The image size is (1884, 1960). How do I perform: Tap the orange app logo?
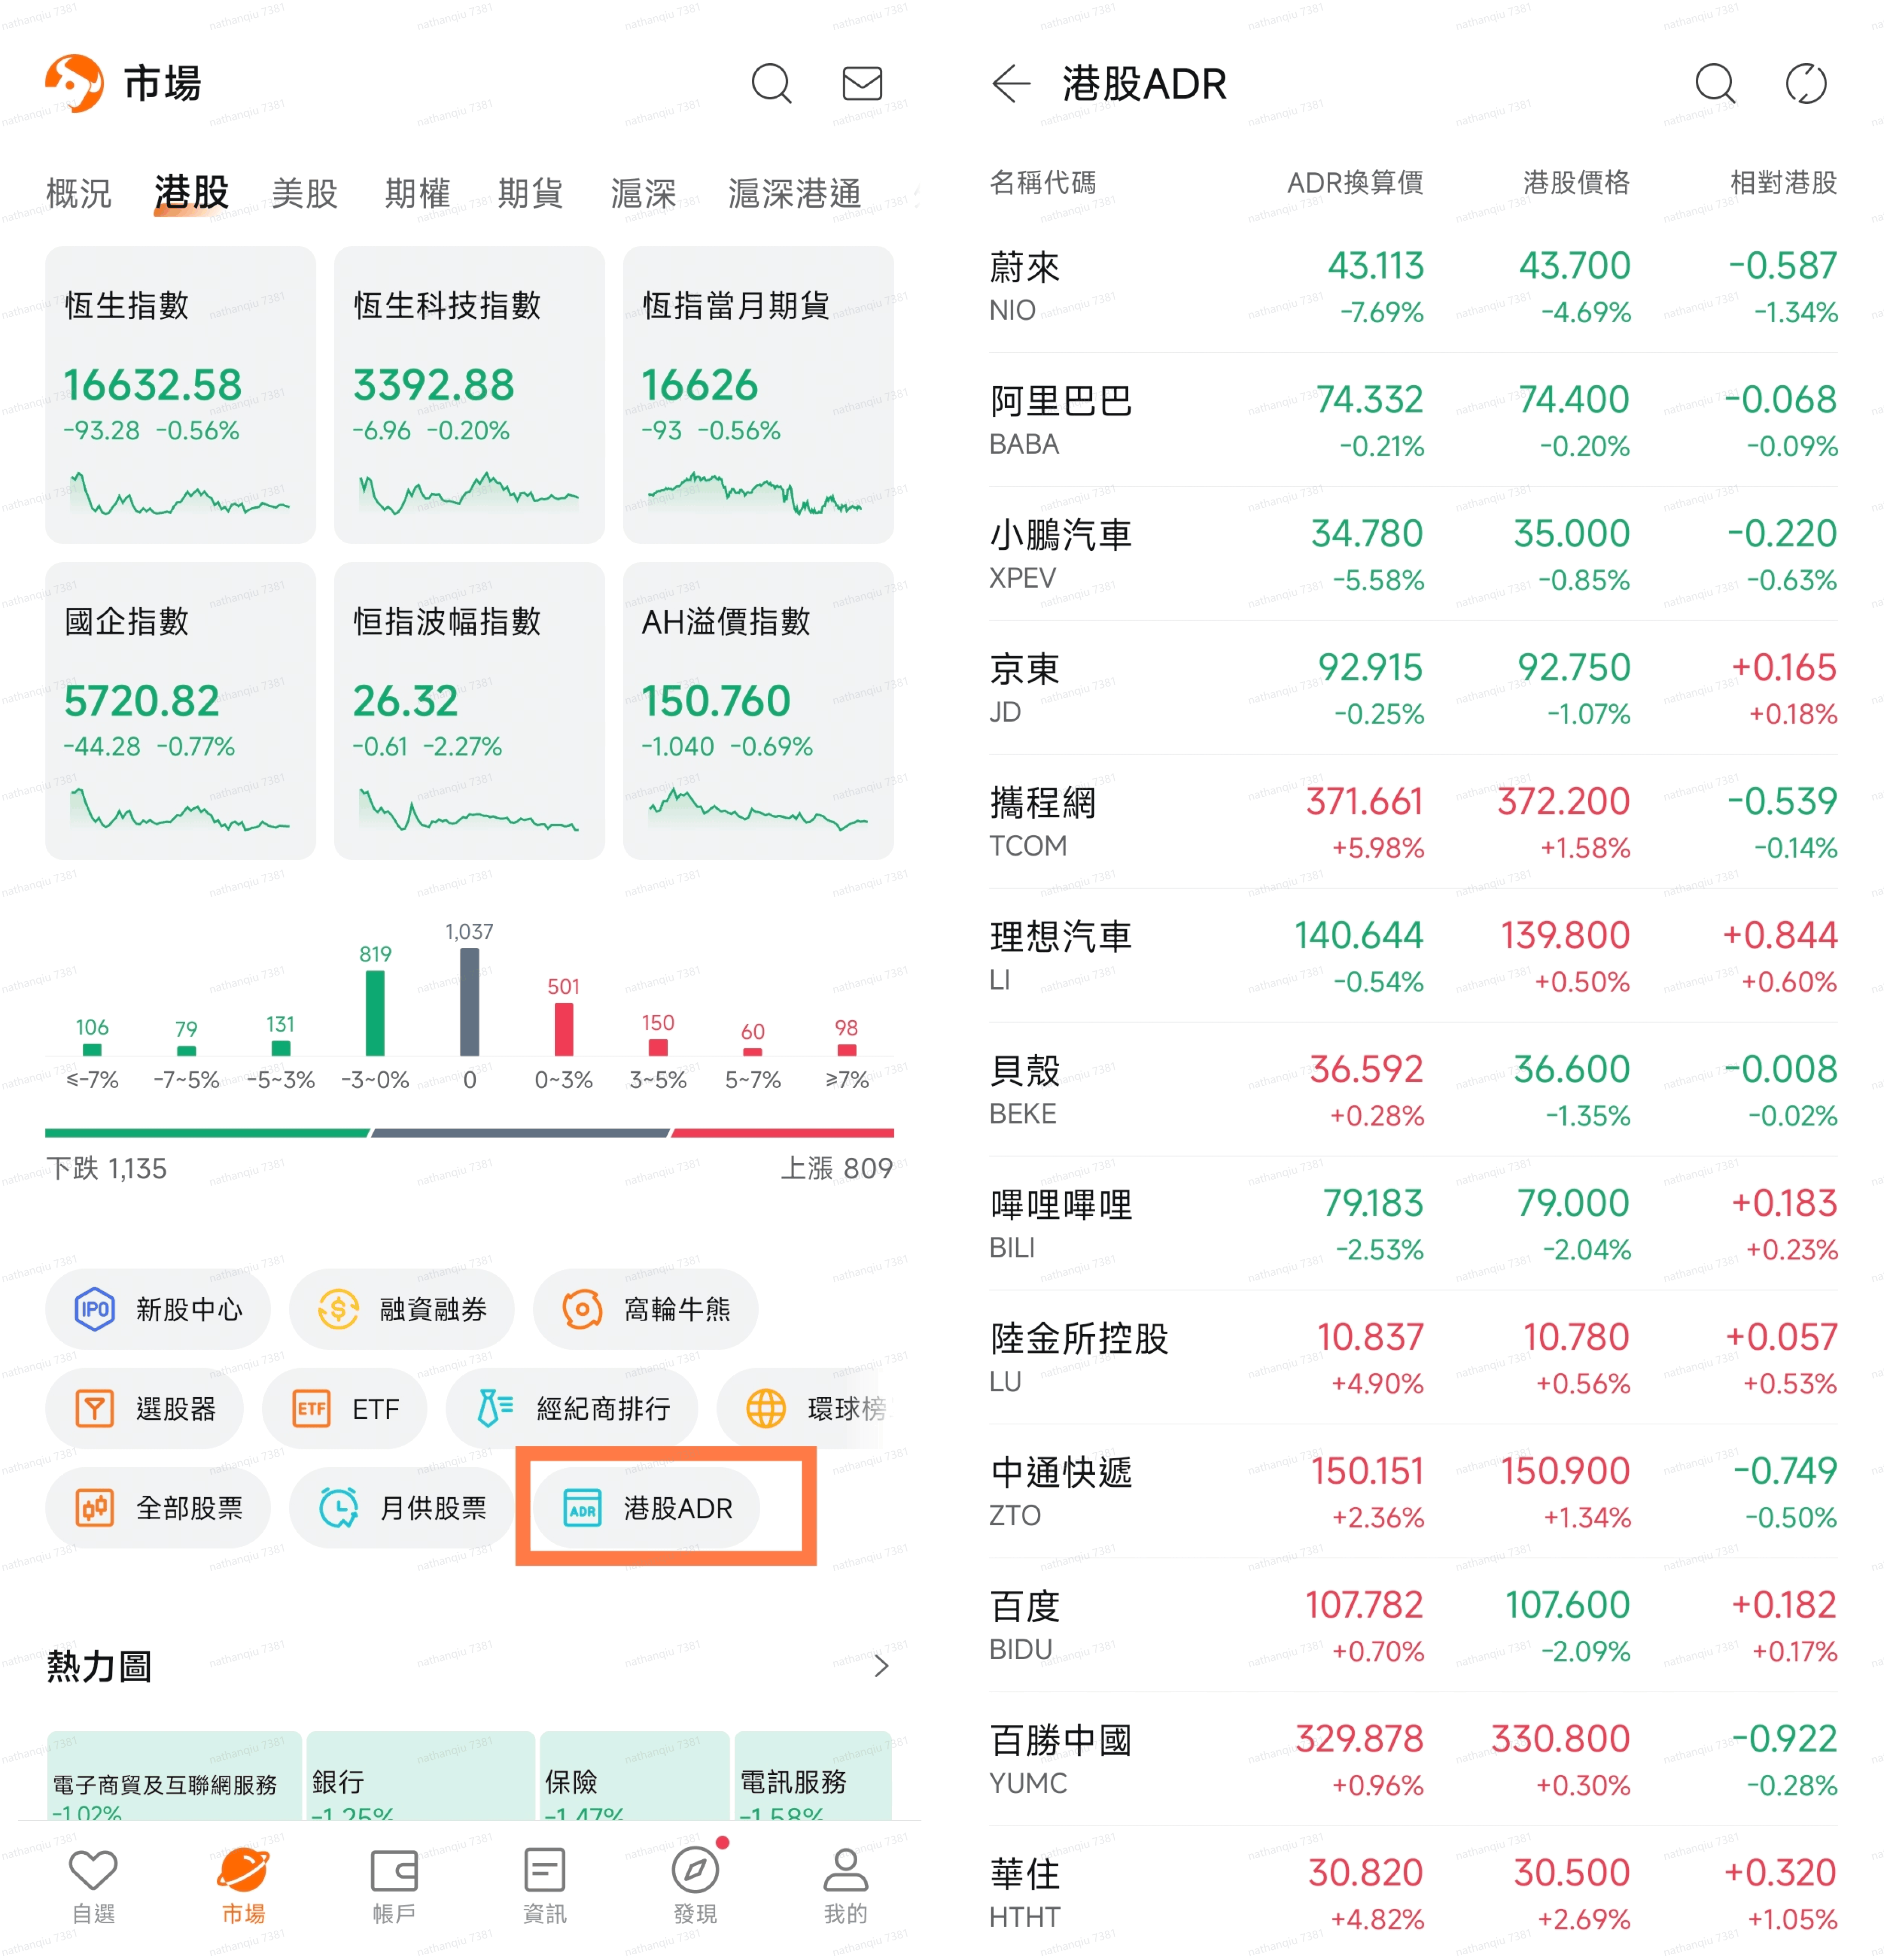(x=75, y=83)
